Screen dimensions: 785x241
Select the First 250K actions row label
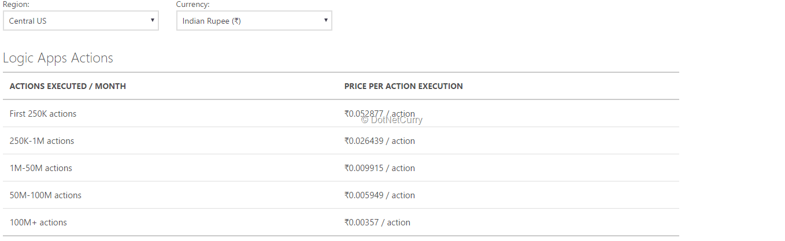click(43, 114)
